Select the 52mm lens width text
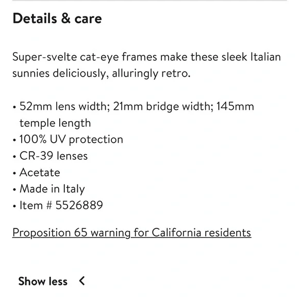 click(x=64, y=106)
